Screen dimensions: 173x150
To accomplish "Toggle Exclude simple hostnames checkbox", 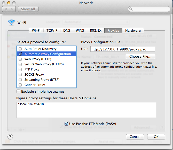I will tap(18, 91).
